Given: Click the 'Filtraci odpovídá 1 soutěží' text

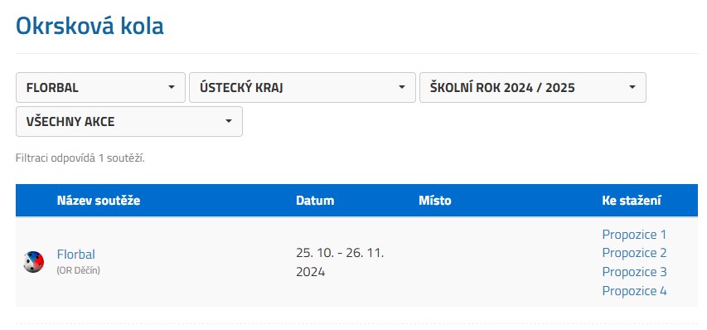Looking at the screenshot, I should (x=80, y=158).
